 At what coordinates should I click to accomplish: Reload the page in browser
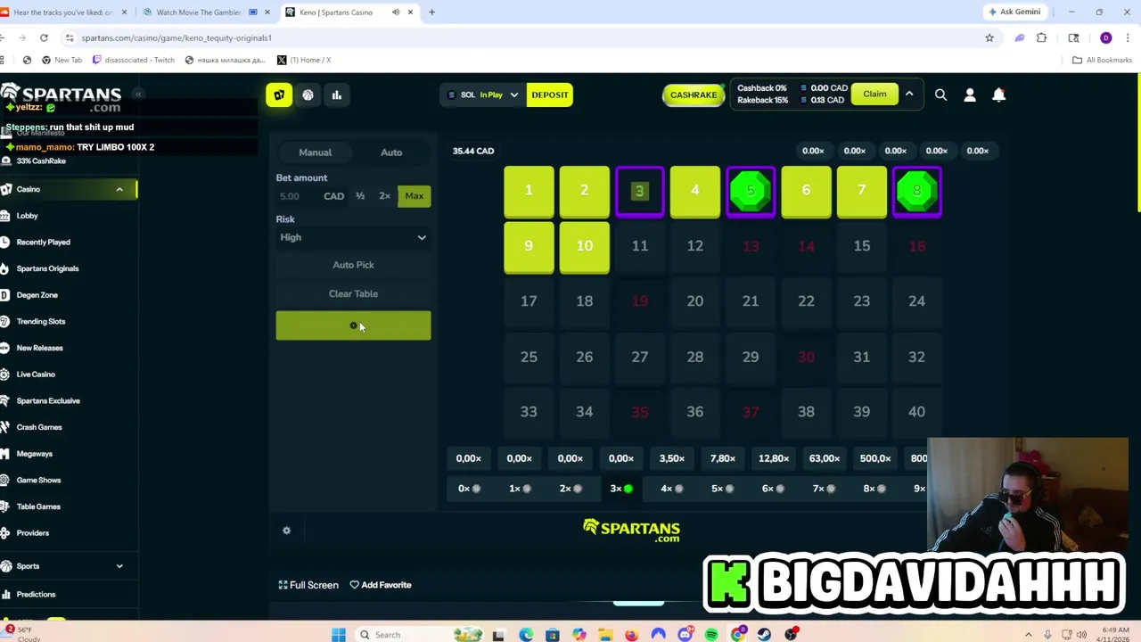44,37
